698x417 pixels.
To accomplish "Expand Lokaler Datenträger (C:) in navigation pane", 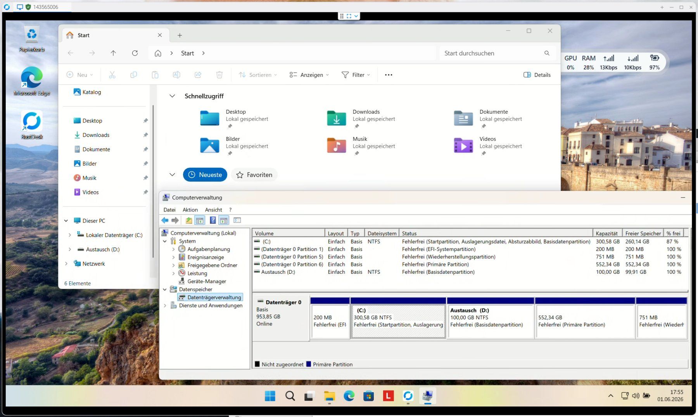I will [69, 235].
